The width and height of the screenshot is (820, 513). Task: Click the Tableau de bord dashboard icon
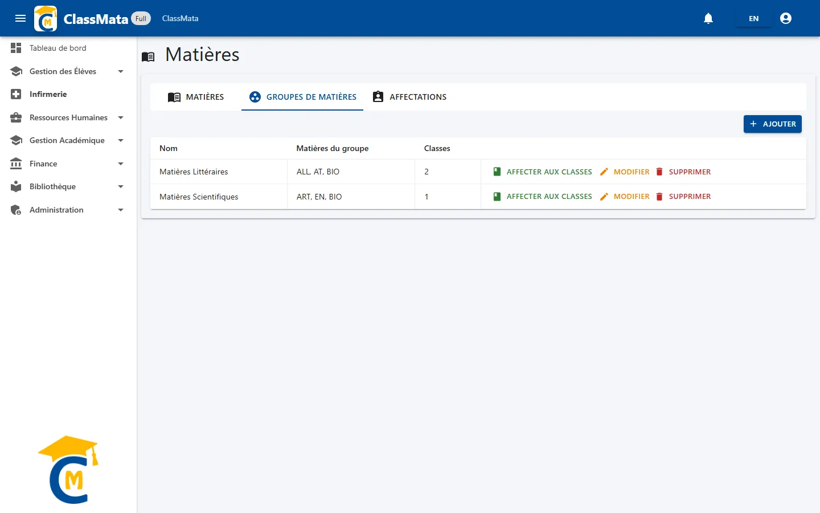[x=16, y=48]
